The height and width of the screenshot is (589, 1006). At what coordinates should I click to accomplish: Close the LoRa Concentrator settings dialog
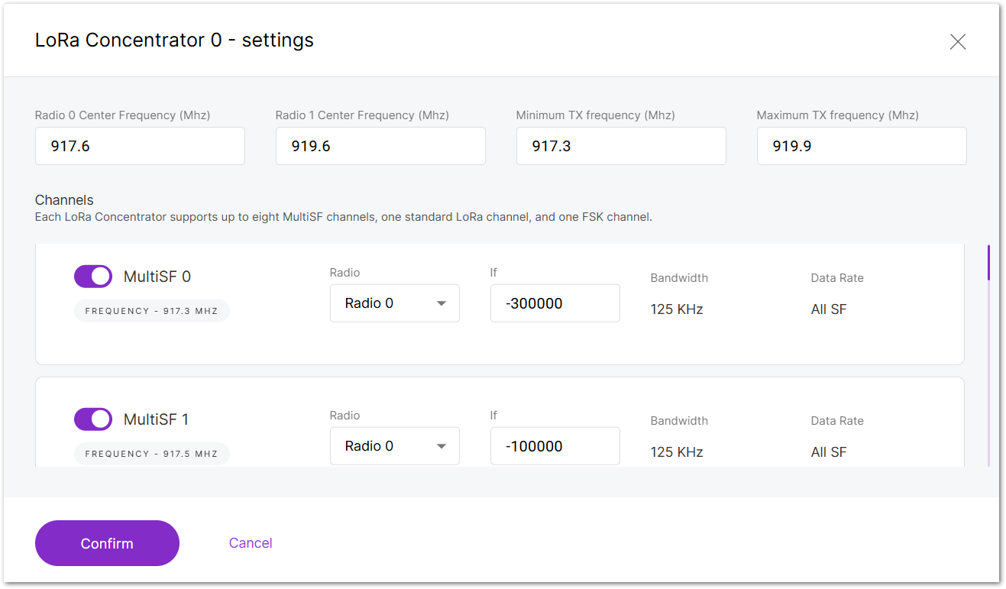pyautogui.click(x=957, y=42)
